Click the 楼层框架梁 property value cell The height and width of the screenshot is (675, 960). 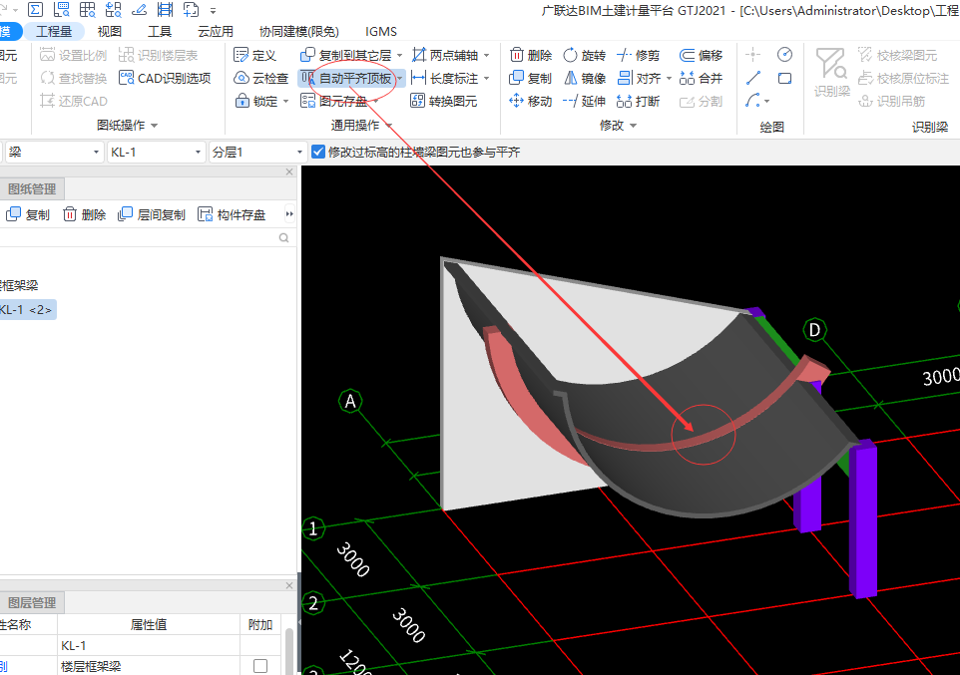coord(148,666)
